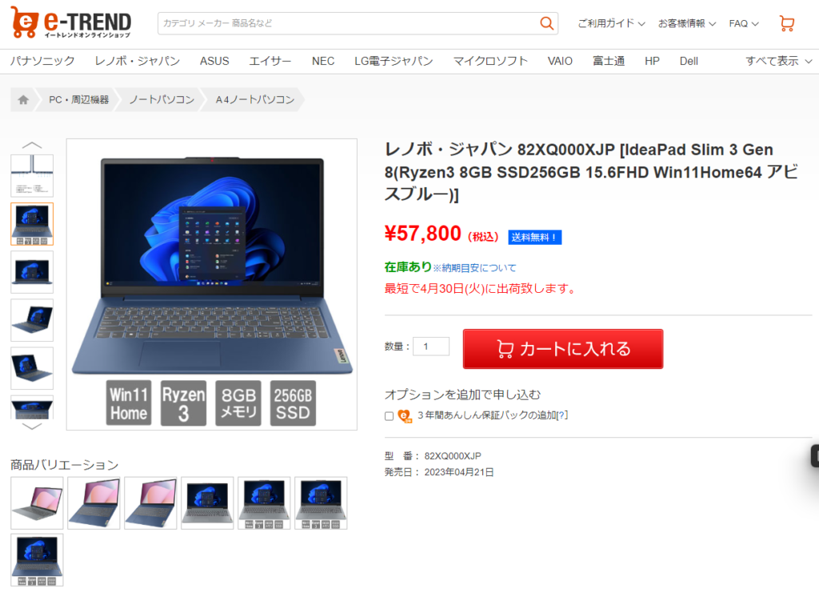The height and width of the screenshot is (593, 819).
Task: Go to ノートパソコン breadcrumb
Action: click(162, 100)
